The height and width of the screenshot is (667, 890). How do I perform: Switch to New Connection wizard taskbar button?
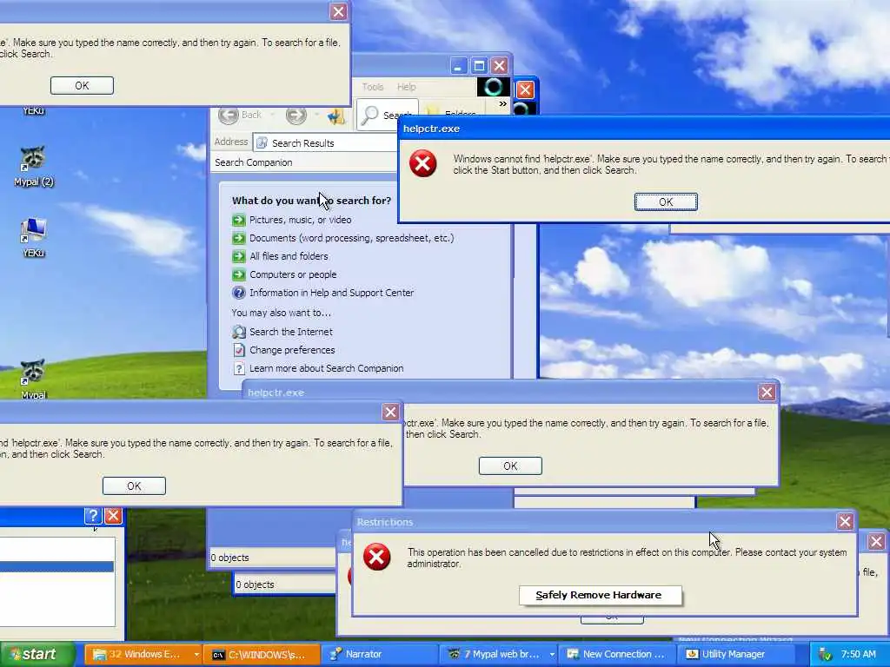coord(616,655)
